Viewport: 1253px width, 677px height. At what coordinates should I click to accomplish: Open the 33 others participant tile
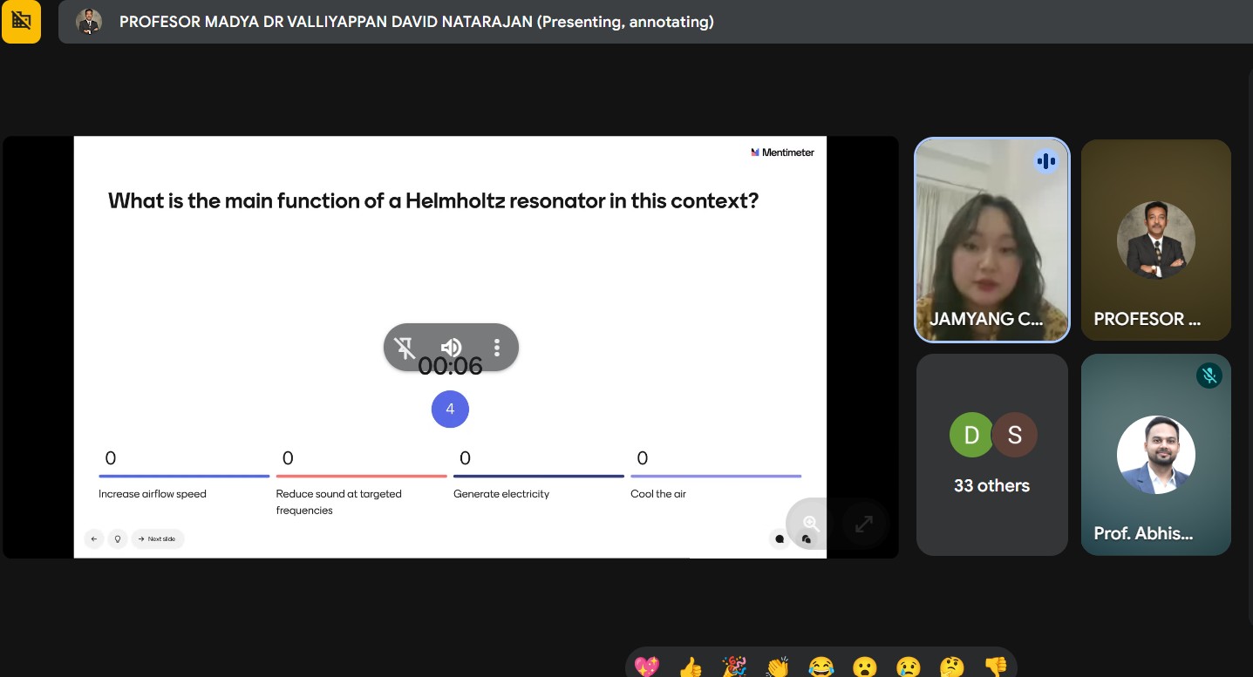pos(991,454)
